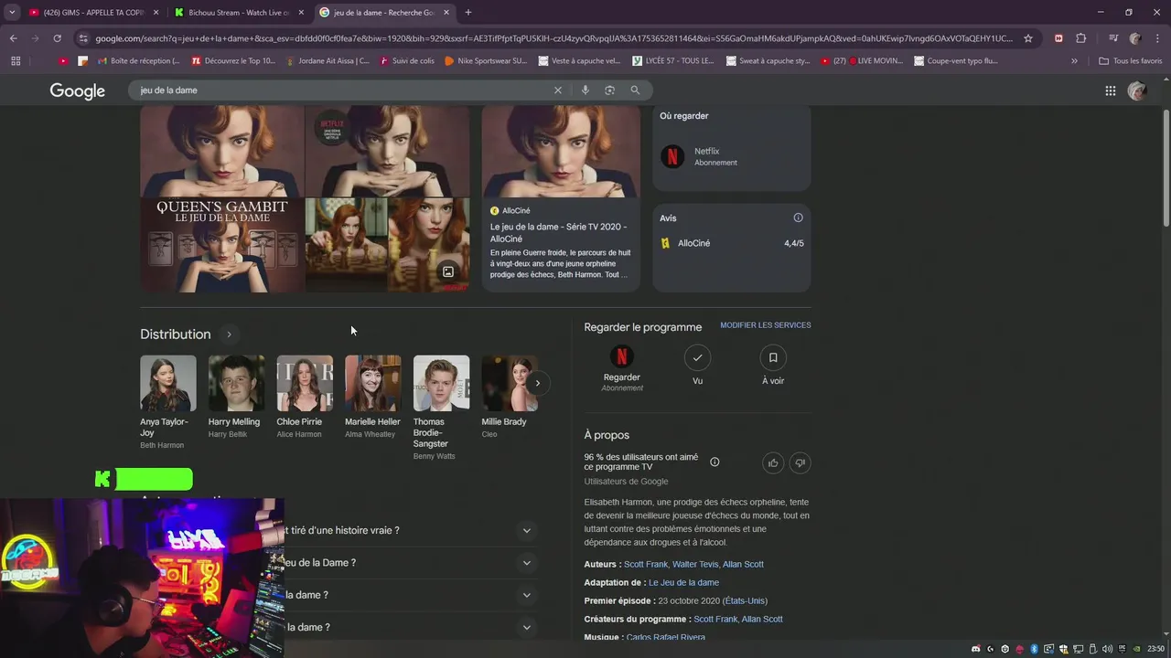The height and width of the screenshot is (658, 1171).
Task: Open the tab search dropdown
Action: point(12,13)
